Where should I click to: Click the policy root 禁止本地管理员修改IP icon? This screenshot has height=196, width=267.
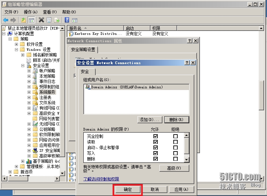4,28
